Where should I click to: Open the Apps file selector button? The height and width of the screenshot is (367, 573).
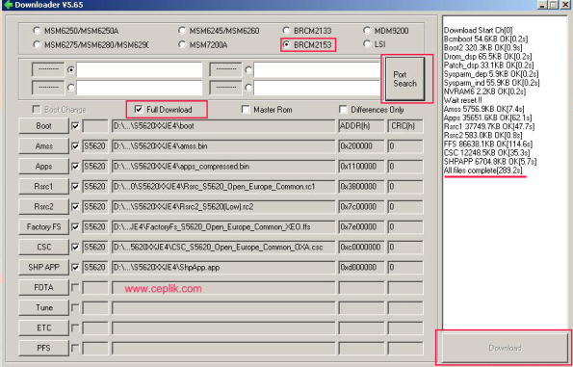tap(43, 167)
